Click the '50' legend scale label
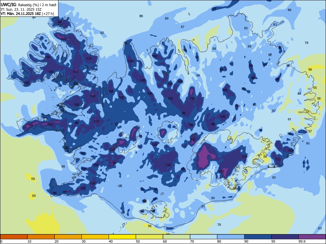This screenshot has height=244, width=326. tap(138, 241)
